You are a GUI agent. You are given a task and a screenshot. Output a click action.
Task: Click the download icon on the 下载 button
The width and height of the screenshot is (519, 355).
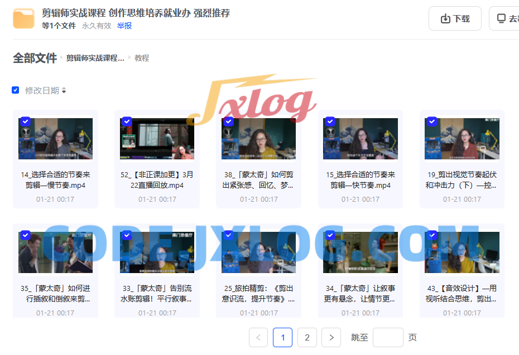tap(446, 18)
